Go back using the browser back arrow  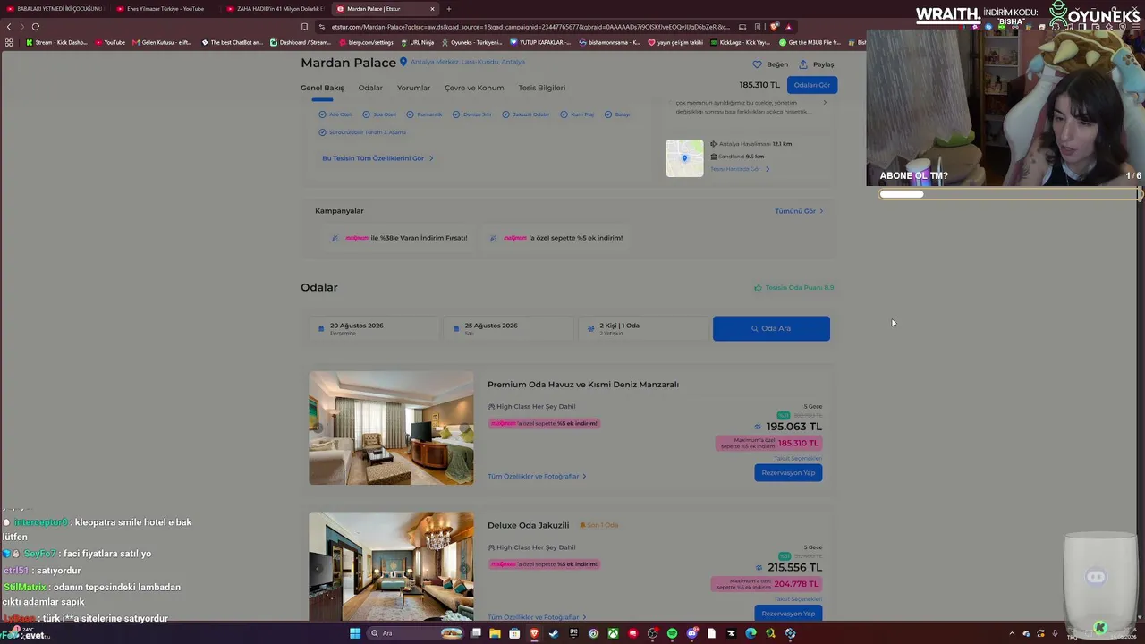(x=9, y=27)
